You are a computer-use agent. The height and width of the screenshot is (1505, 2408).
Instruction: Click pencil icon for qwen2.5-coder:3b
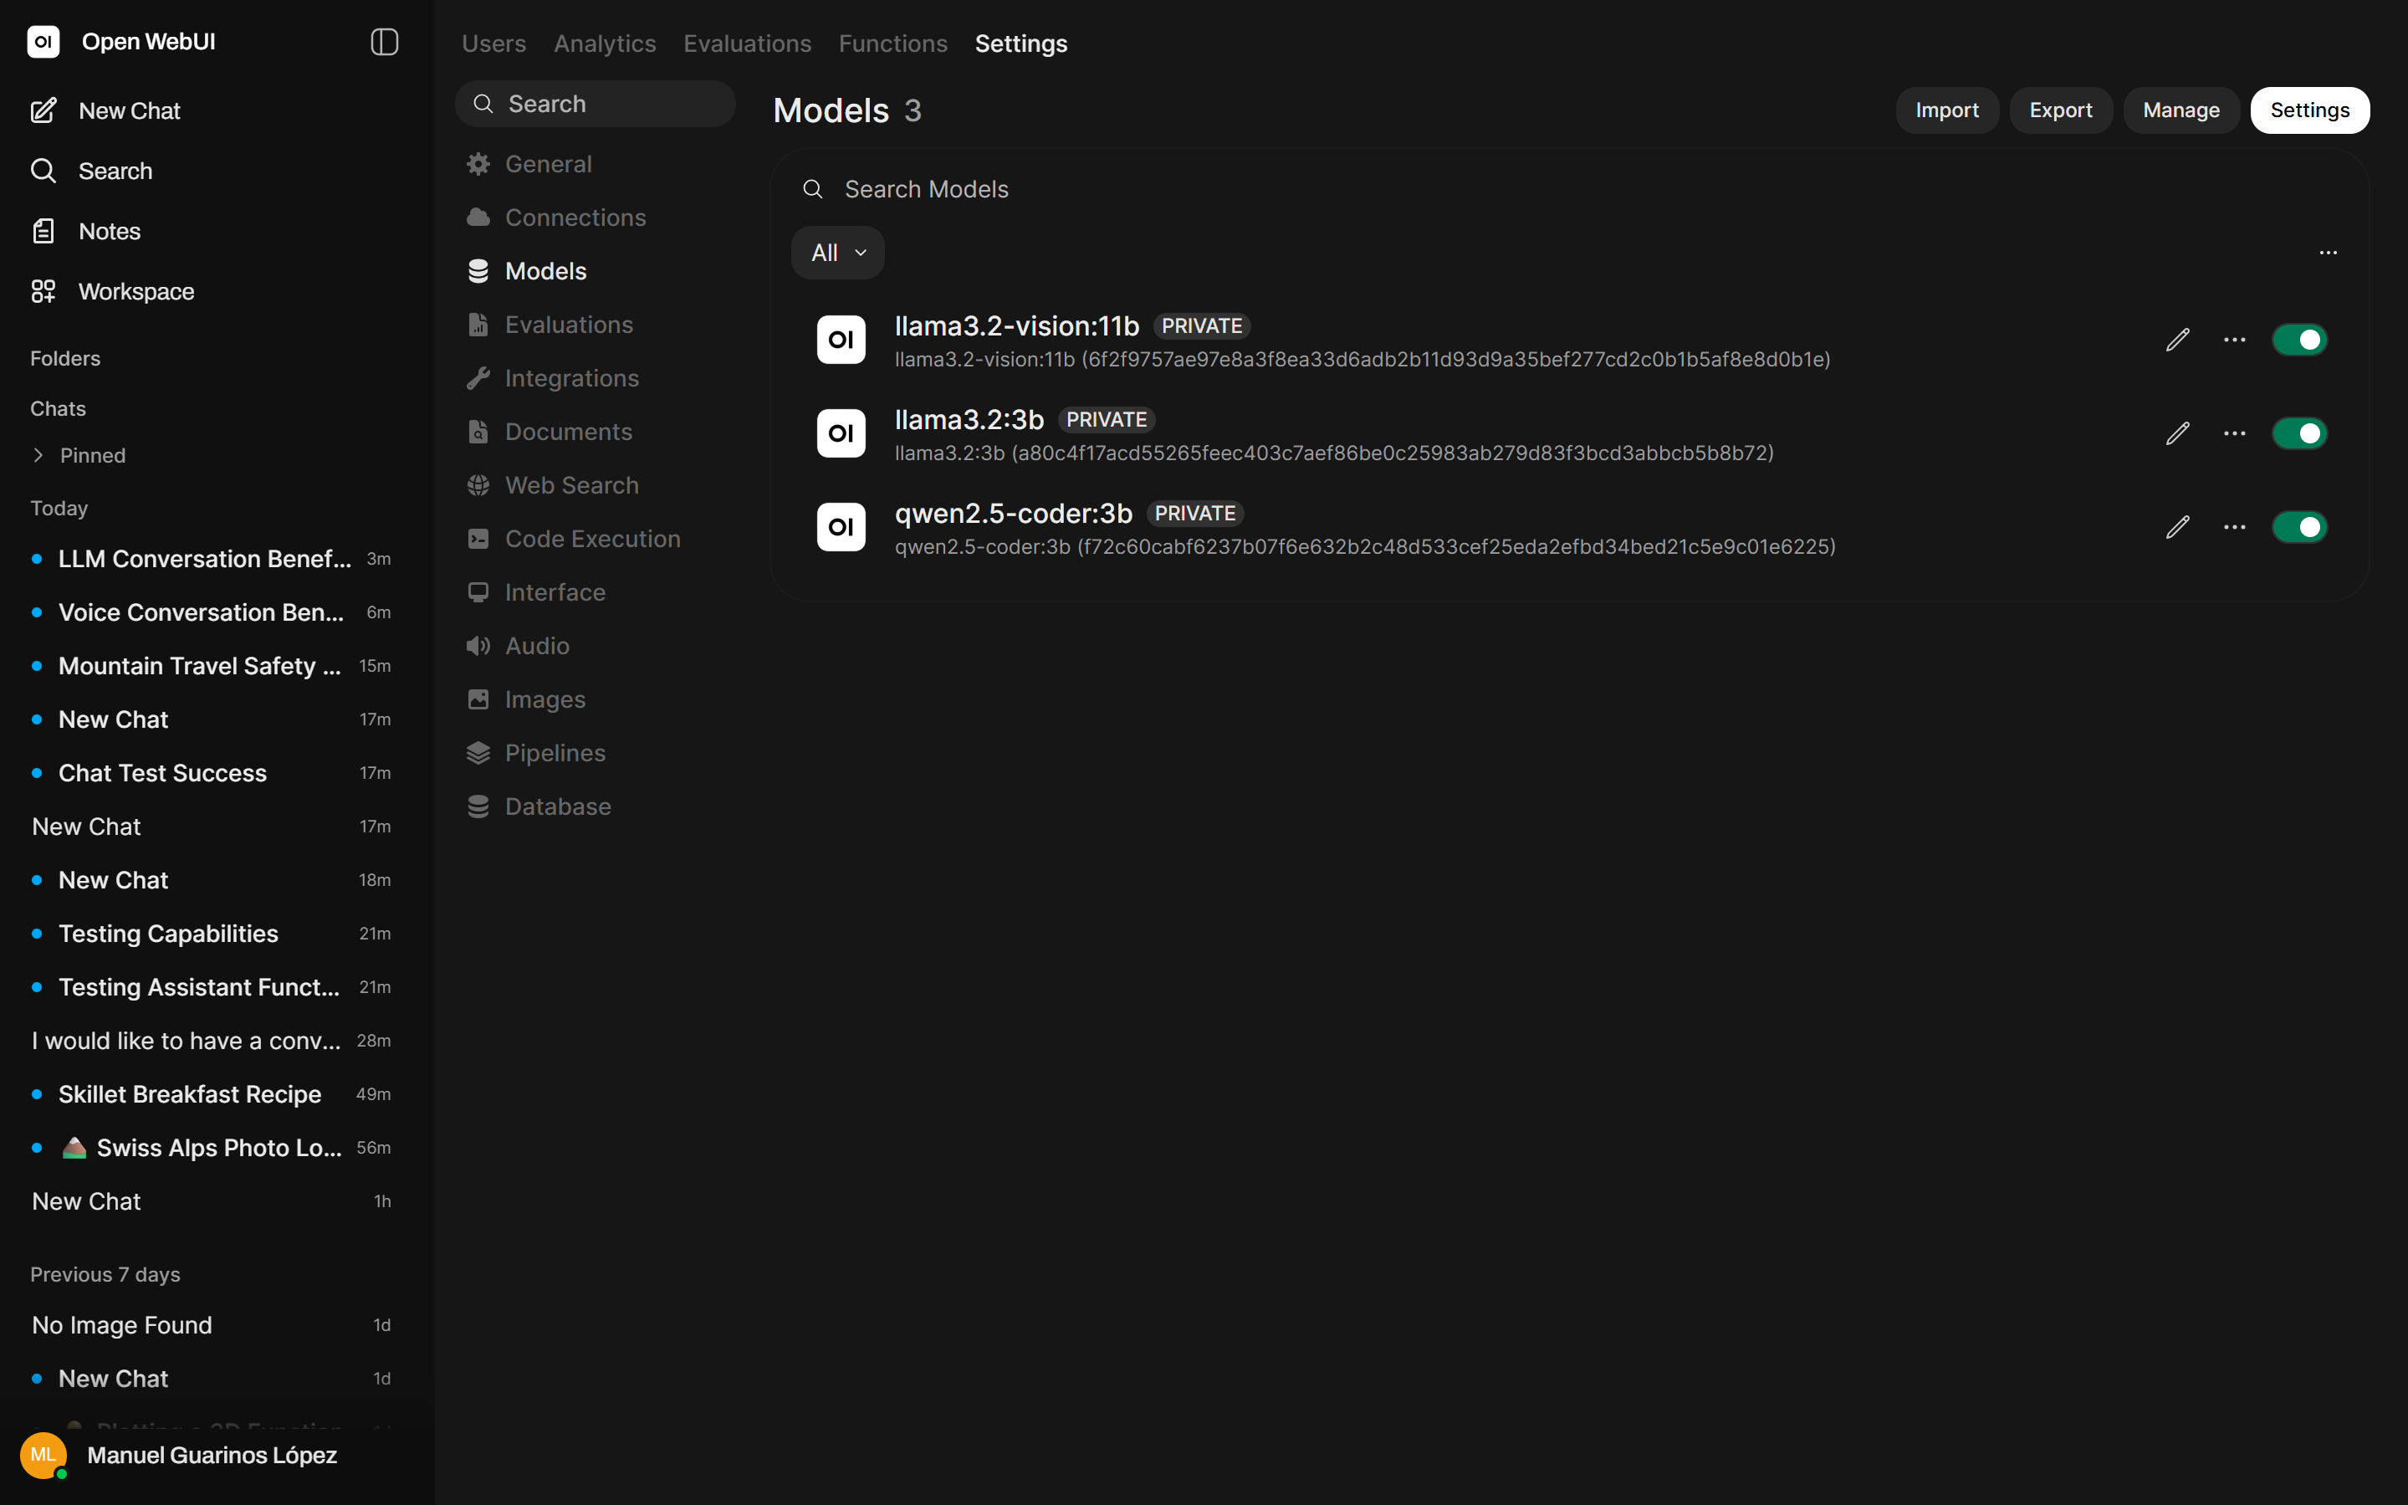coord(2177,526)
